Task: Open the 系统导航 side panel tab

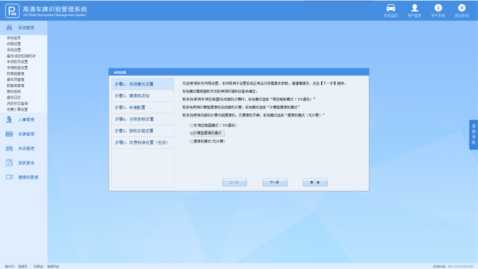Action: coord(473,135)
